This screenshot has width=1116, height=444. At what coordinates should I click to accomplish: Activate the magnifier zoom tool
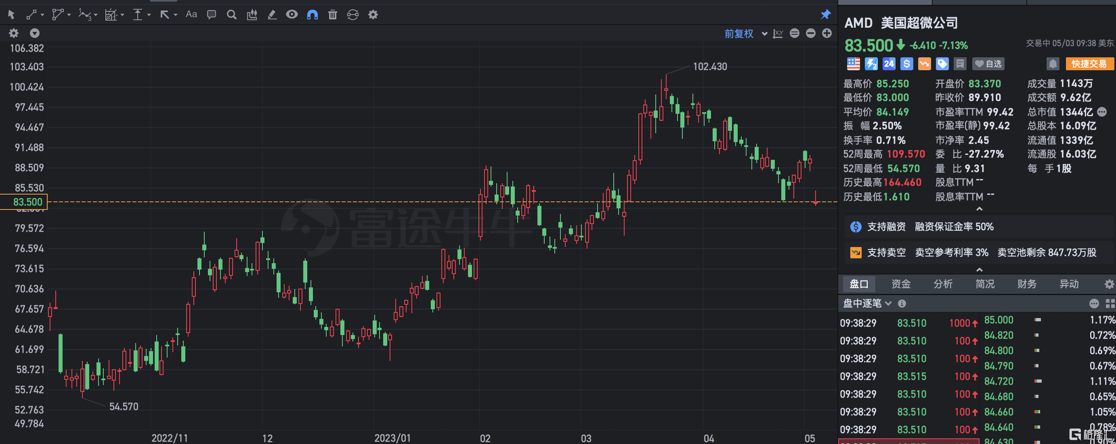point(232,15)
